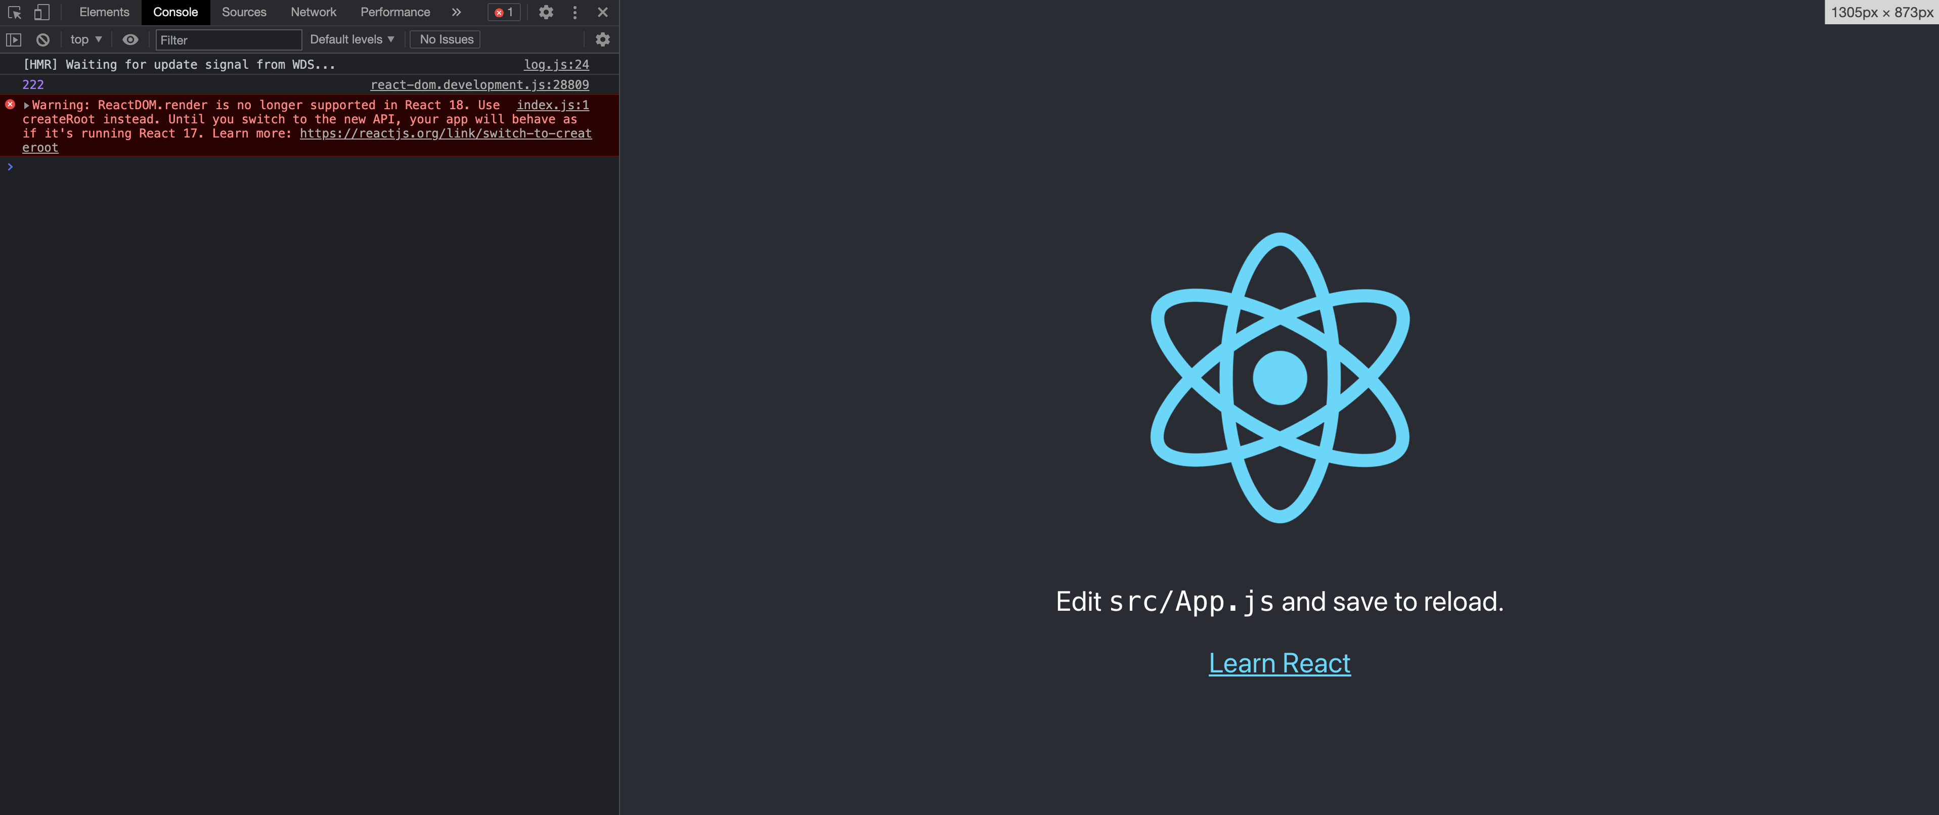Click the logged value 222

tap(33, 85)
